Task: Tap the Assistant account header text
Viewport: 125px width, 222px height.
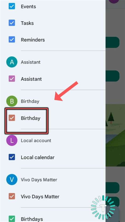Action: click(31, 62)
